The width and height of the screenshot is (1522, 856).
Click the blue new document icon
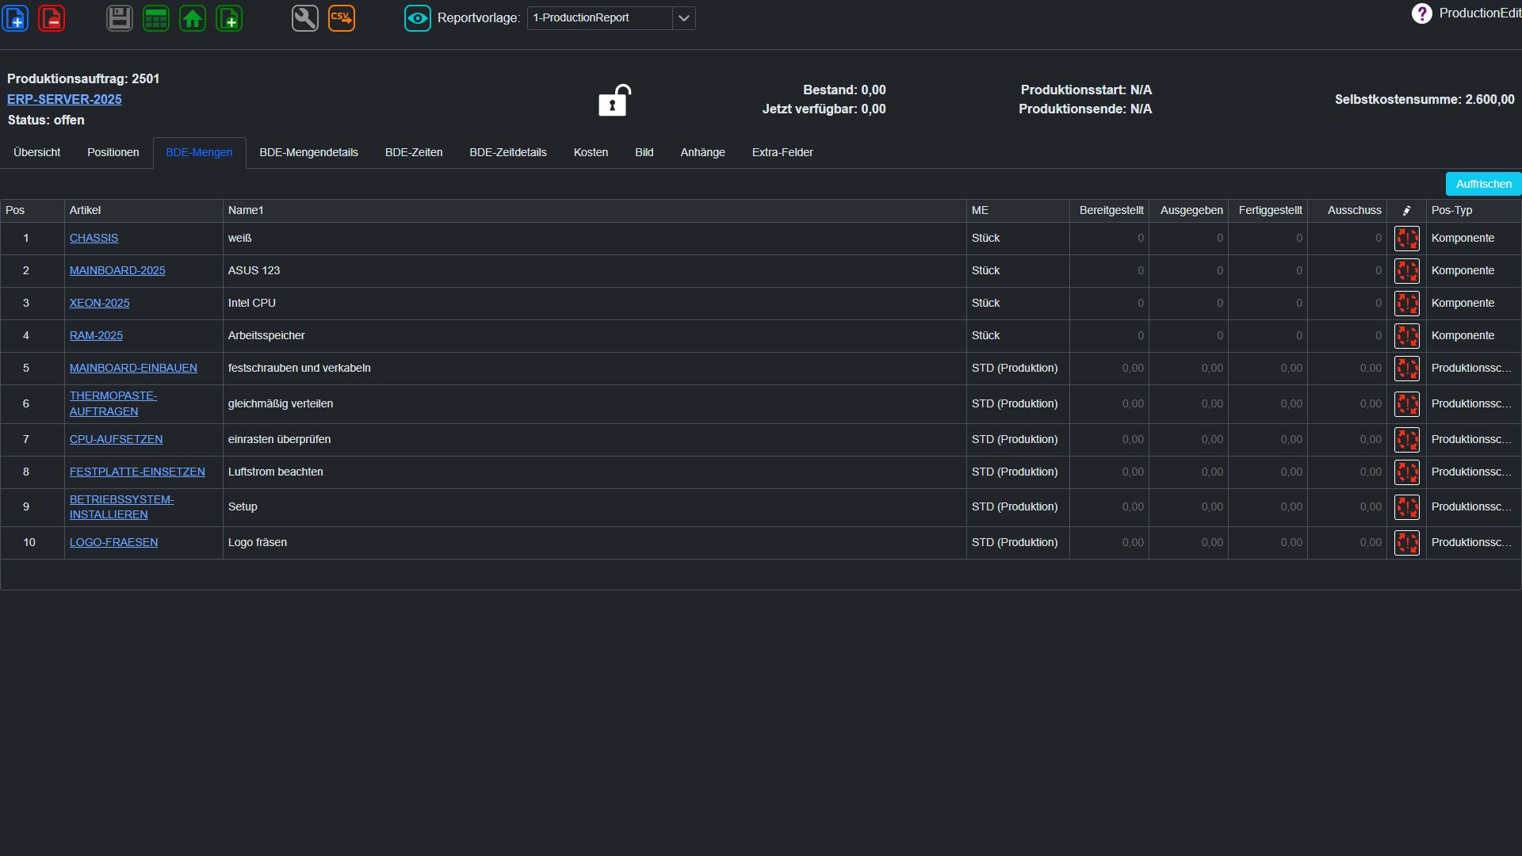pyautogui.click(x=15, y=17)
